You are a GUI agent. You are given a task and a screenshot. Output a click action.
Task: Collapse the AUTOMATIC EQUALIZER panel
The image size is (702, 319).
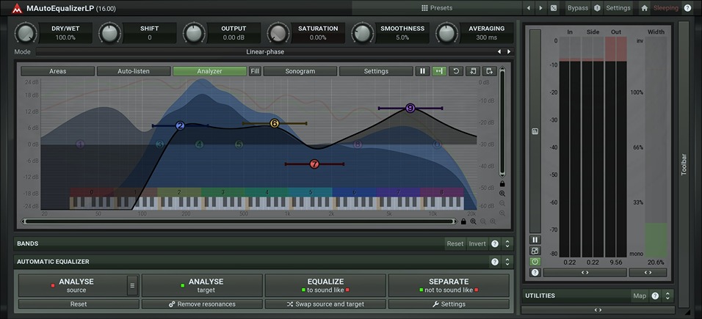[507, 262]
